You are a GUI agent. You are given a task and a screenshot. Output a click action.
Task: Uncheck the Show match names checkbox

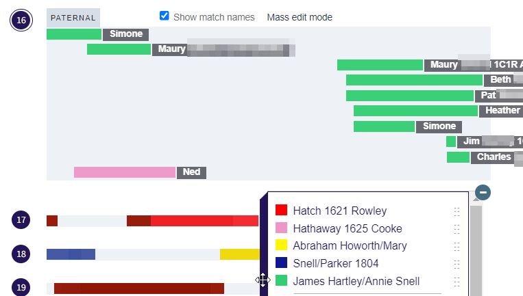point(165,16)
